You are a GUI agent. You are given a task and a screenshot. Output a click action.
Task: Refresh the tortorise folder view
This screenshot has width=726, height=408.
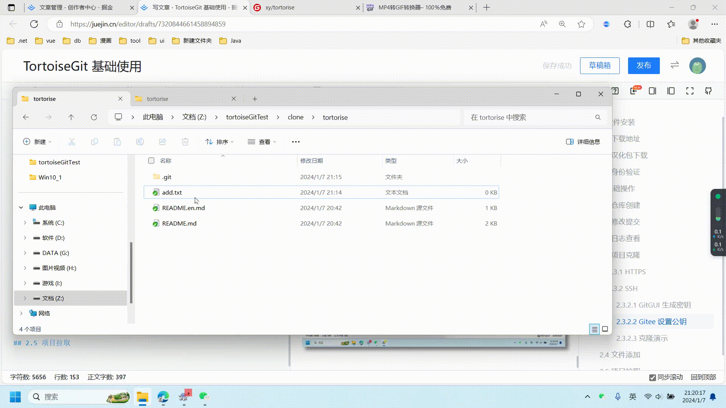[94, 117]
